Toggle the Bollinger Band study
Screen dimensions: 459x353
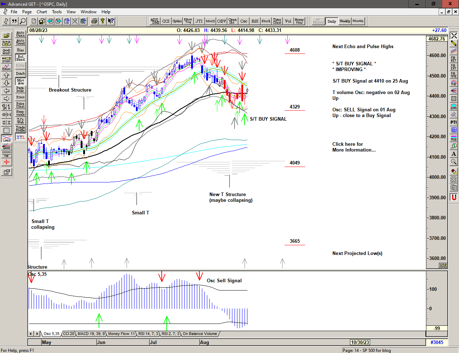click(x=20, y=58)
